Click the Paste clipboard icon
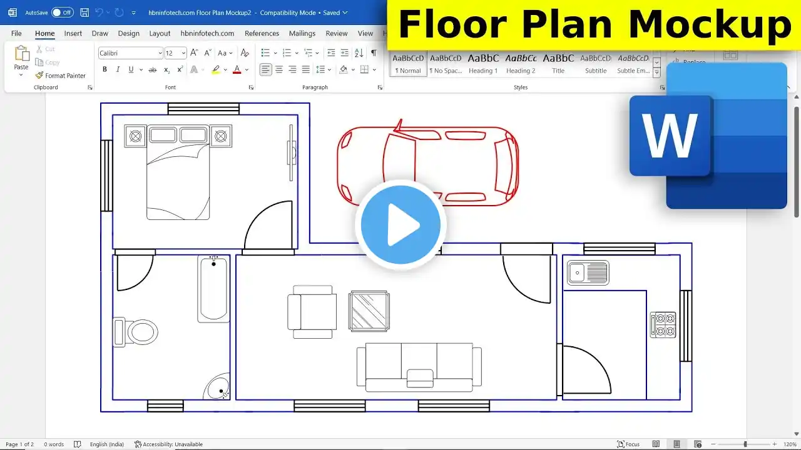This screenshot has height=450, width=801. [21, 54]
